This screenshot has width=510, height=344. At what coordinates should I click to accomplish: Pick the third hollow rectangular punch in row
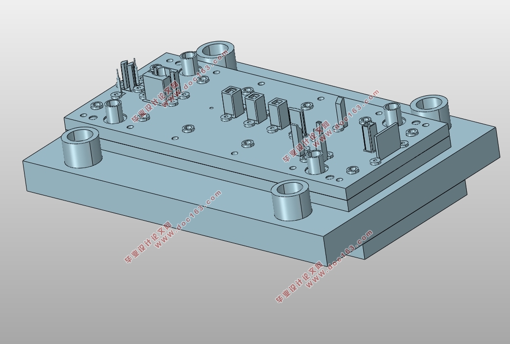tap(278, 113)
